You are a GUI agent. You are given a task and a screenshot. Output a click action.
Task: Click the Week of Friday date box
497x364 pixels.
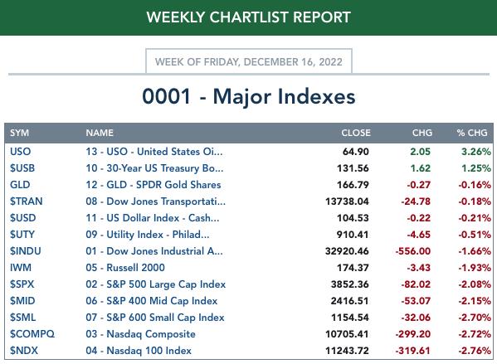click(x=249, y=61)
